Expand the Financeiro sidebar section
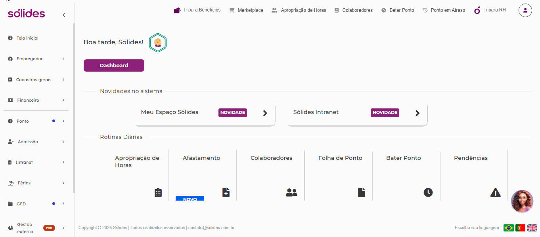 pyautogui.click(x=36, y=100)
